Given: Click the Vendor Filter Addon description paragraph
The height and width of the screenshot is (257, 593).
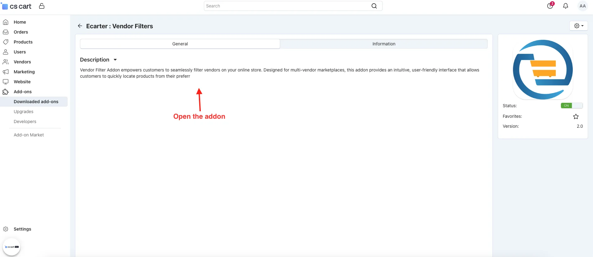Looking at the screenshot, I should [280, 73].
